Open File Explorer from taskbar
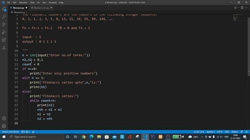 click(99, 137)
